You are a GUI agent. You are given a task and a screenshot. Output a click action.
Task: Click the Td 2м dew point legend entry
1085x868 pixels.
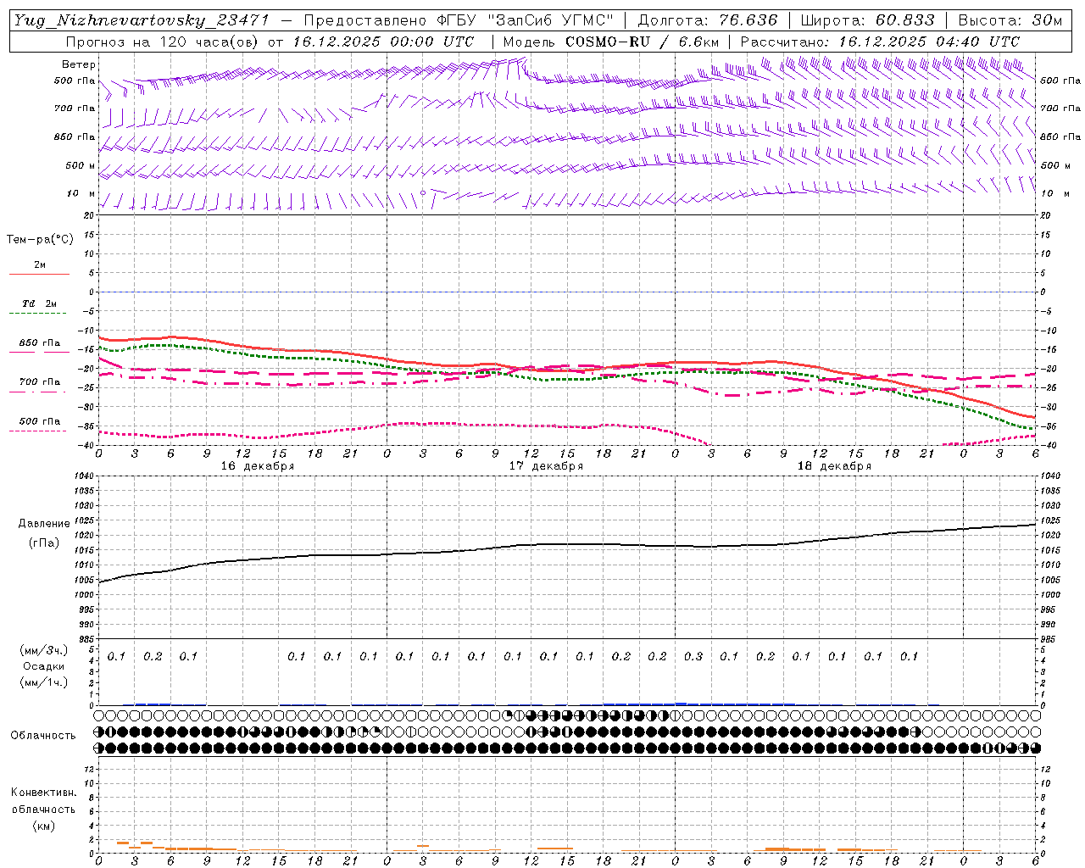pyautogui.click(x=40, y=303)
